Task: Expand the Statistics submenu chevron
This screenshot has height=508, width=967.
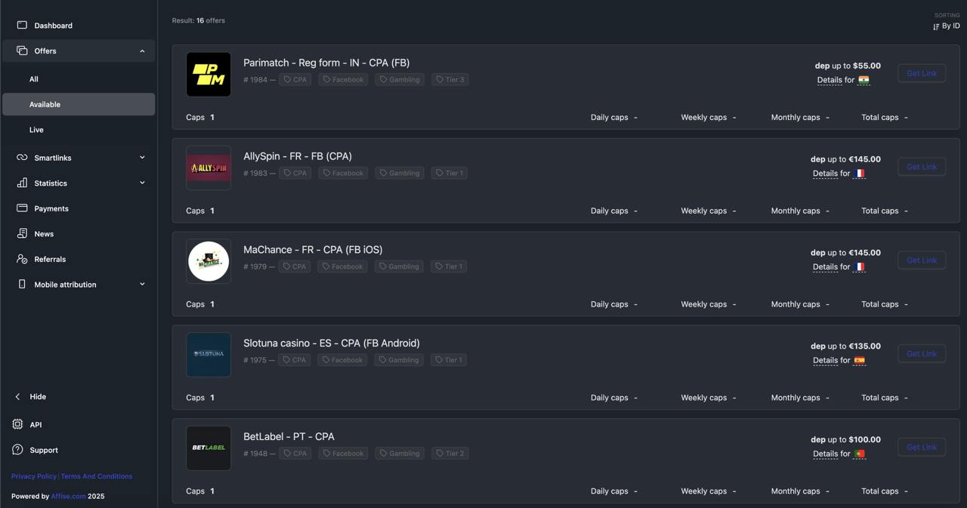Action: tap(142, 183)
